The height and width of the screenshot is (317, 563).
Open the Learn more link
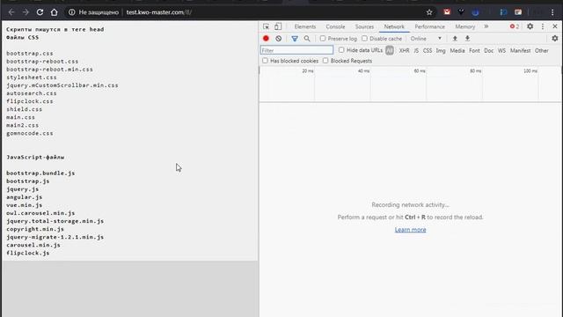click(411, 230)
